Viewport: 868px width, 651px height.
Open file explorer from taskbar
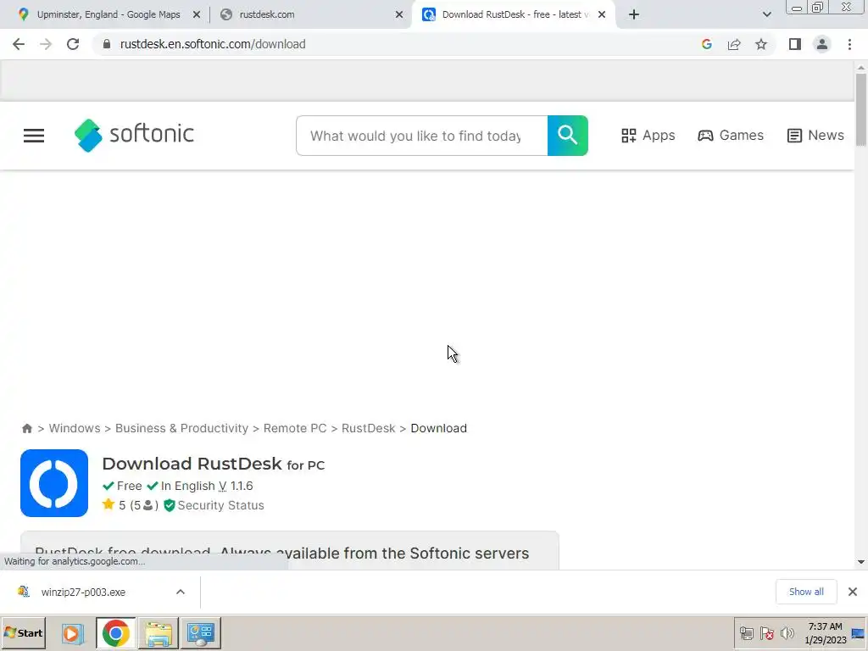(x=159, y=633)
